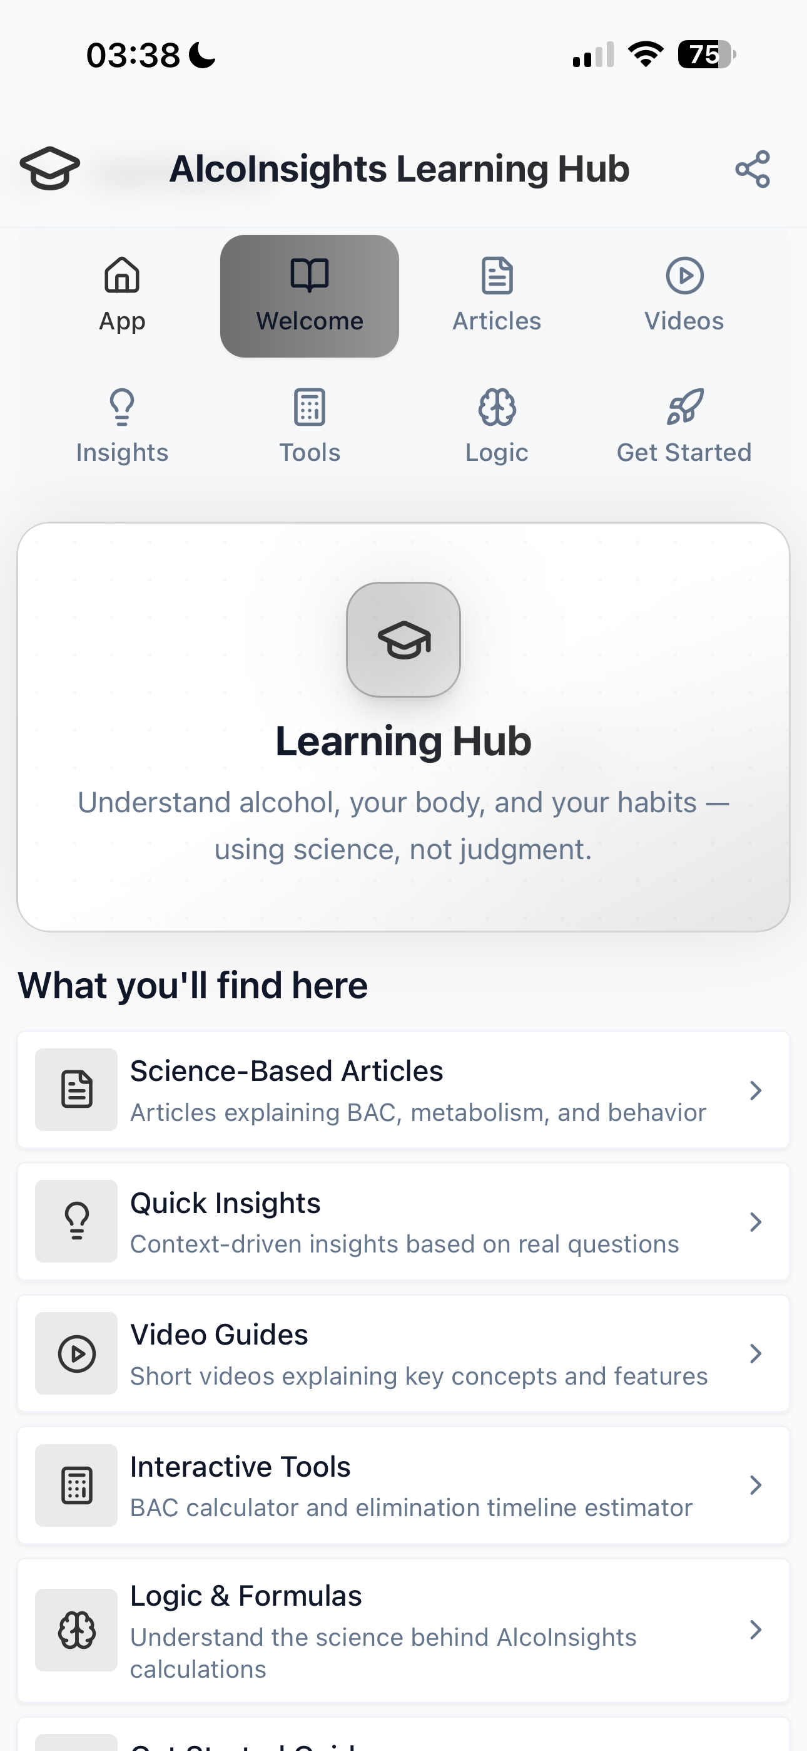Image resolution: width=807 pixels, height=1751 pixels.
Task: Select the Get Started rocket icon
Action: [x=684, y=406]
